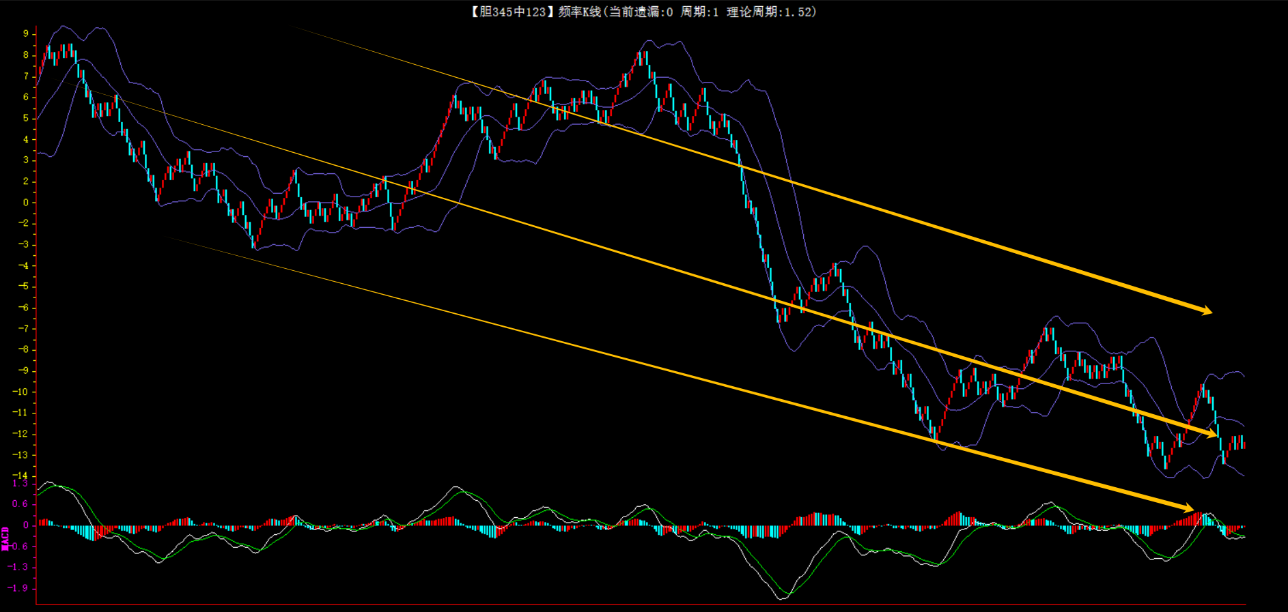Image resolution: width=1288 pixels, height=612 pixels.
Task: Click the -14 label on price axis
Action: point(21,476)
